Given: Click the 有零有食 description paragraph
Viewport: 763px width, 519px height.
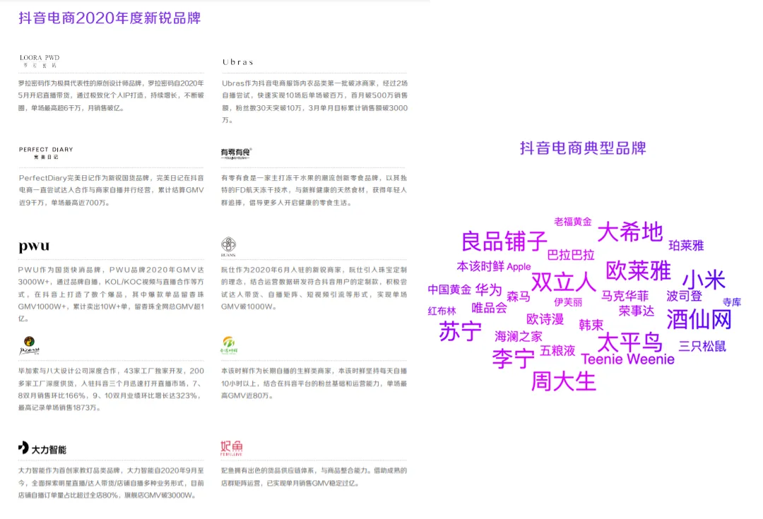Looking at the screenshot, I should [314, 190].
